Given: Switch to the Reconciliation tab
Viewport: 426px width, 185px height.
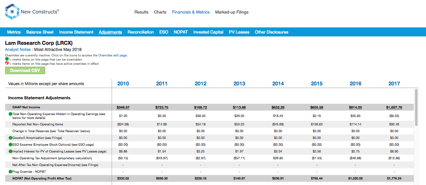Looking at the screenshot, I should click(x=141, y=32).
